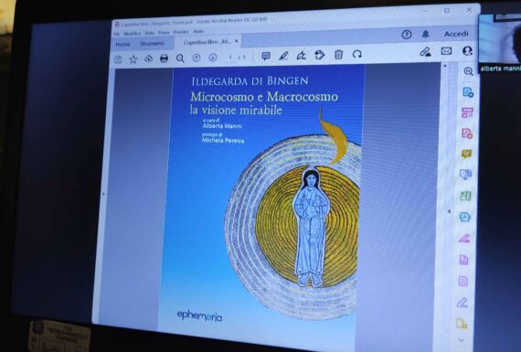Open the search magnifier tool
This screenshot has height=352, width=521.
(180, 59)
